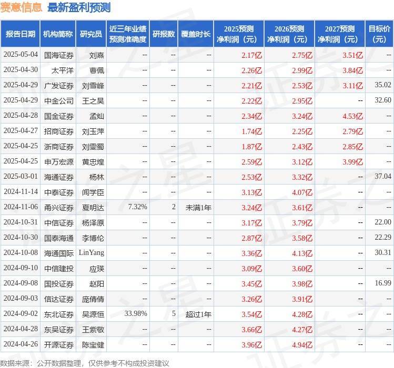Sort by 近三年业绩预测准确度 column header
The height and width of the screenshot is (368, 394).
coord(127,34)
